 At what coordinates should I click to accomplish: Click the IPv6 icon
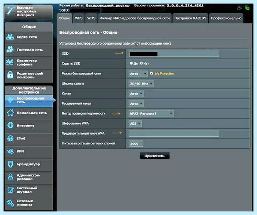pos(10,138)
